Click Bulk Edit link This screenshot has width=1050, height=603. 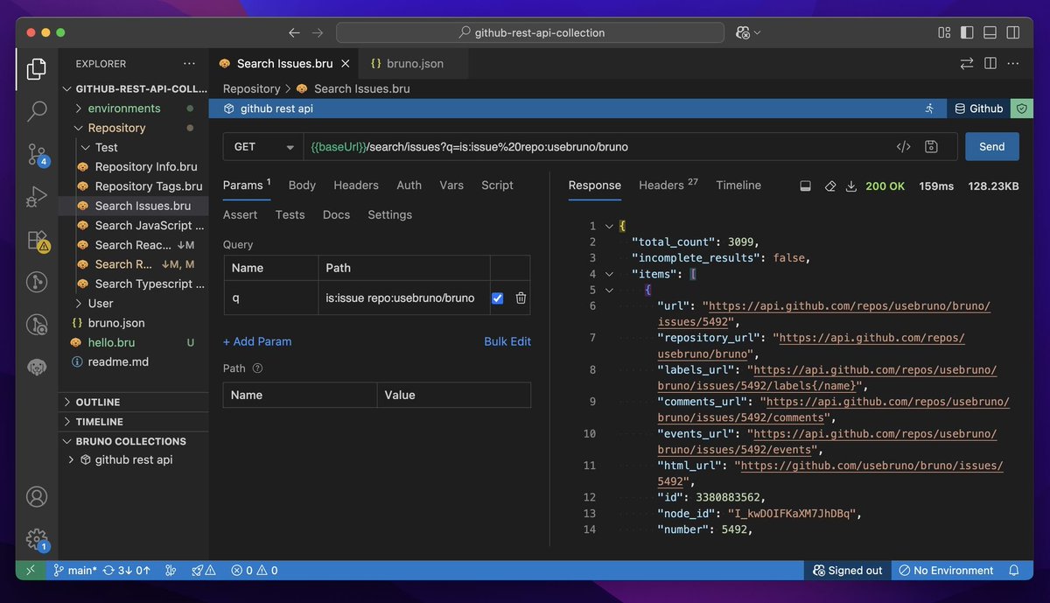(x=507, y=341)
